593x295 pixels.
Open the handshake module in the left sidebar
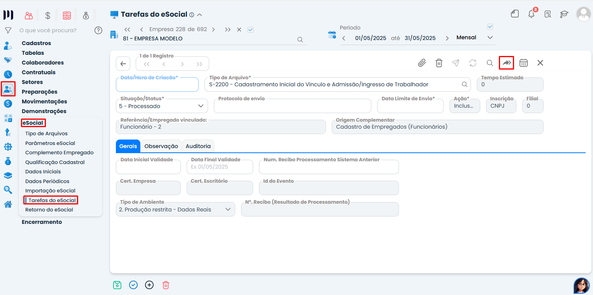tap(8, 60)
